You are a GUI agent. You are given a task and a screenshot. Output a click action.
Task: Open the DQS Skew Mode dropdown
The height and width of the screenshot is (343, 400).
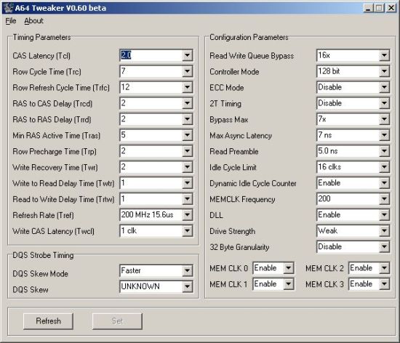(x=187, y=270)
